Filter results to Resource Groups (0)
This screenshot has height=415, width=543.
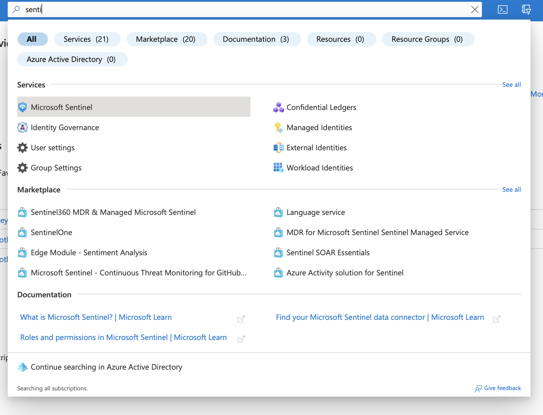point(428,39)
